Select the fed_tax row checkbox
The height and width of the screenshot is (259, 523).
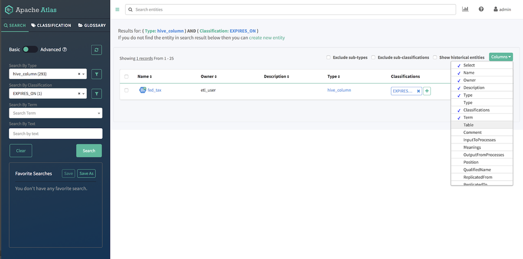[x=126, y=91]
